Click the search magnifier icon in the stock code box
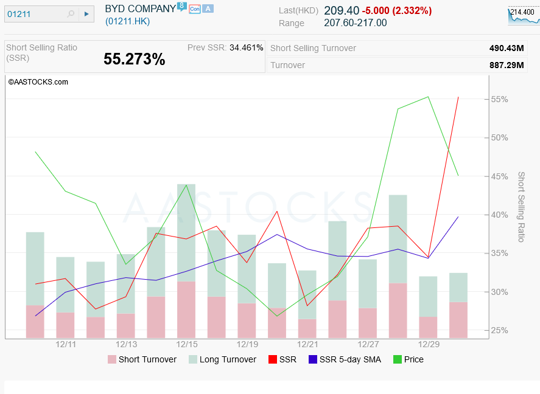 (x=71, y=14)
